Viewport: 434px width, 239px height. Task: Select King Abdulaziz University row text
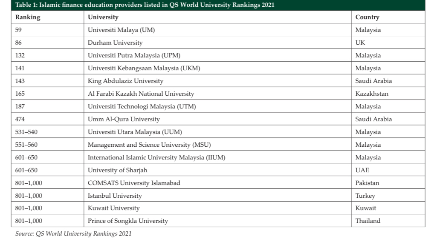coord(125,81)
